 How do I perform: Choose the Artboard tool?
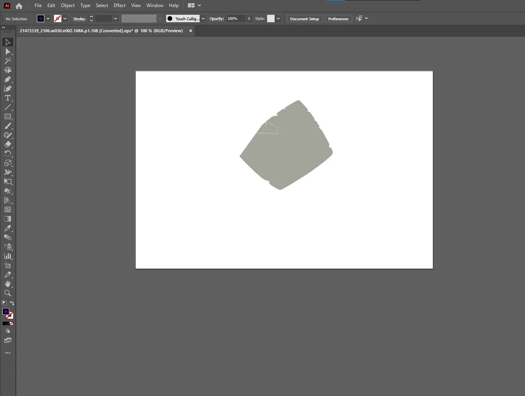click(8, 265)
